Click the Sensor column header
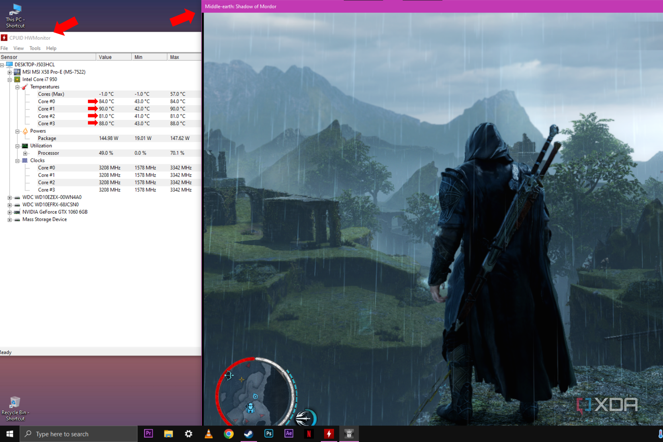663x442 pixels. (48, 57)
